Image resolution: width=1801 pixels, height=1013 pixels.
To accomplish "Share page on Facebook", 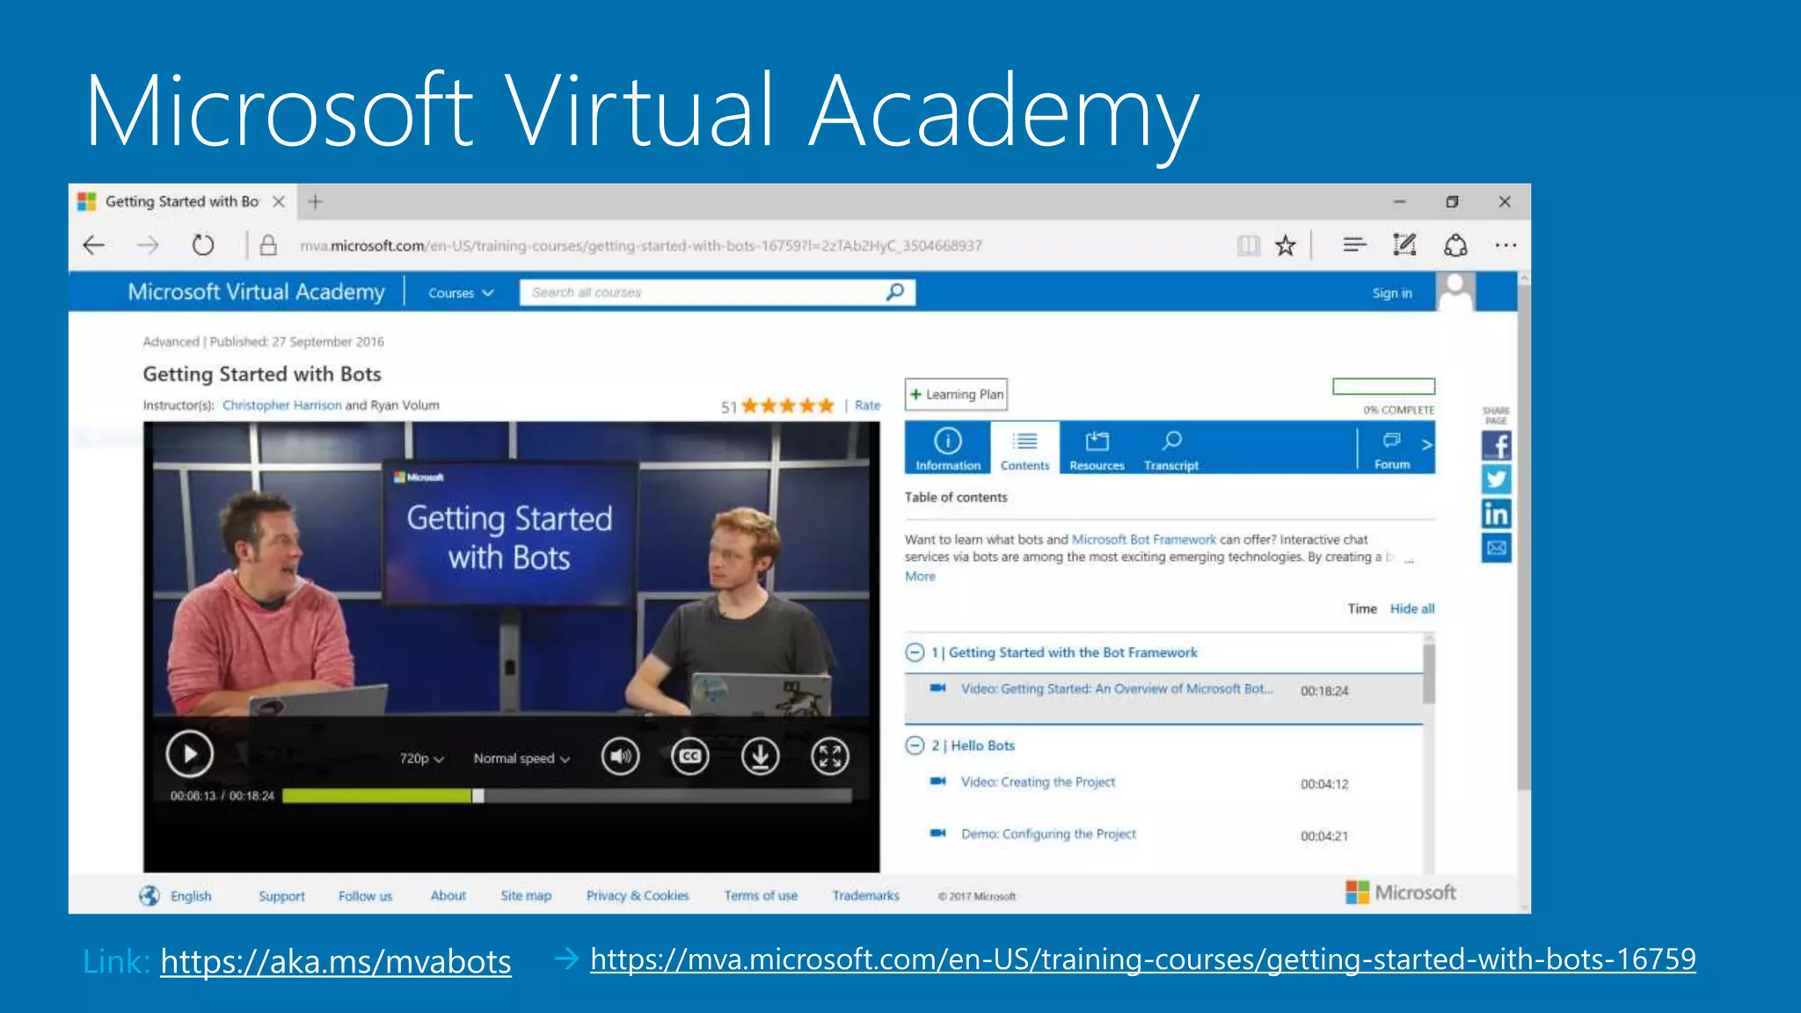I will 1496,446.
